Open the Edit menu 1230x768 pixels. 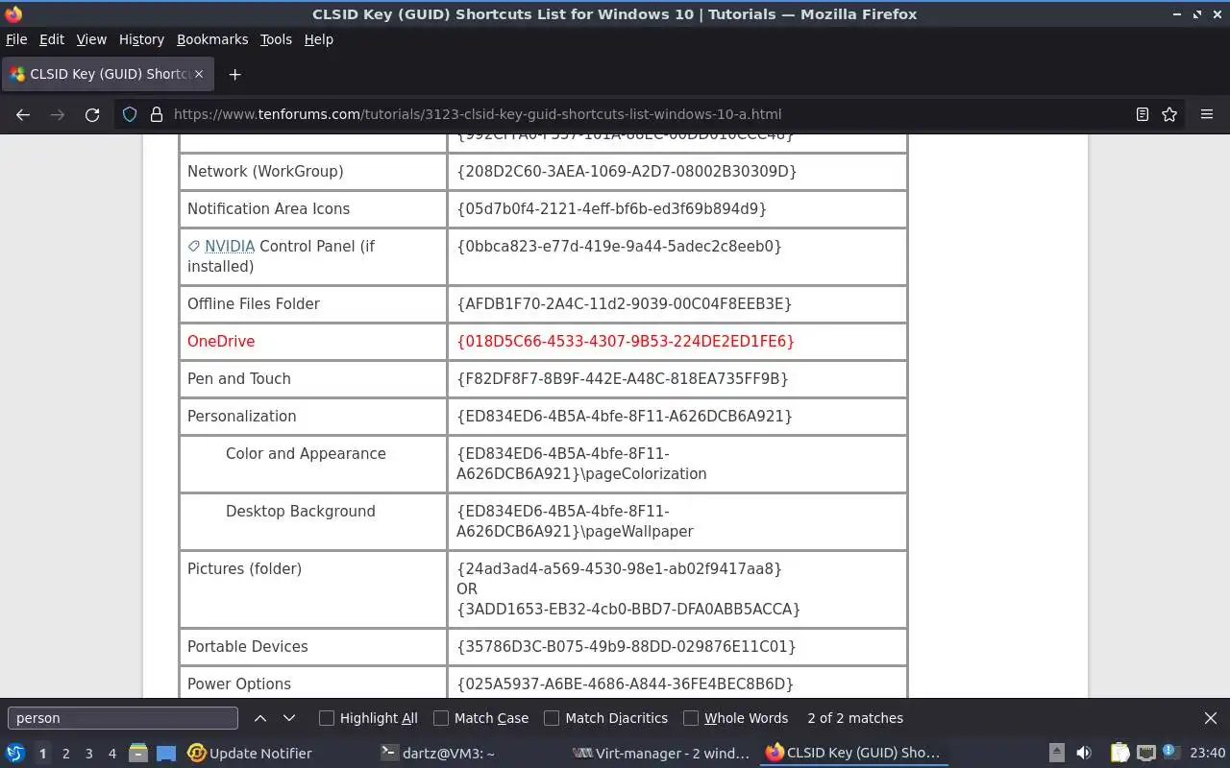52,39
